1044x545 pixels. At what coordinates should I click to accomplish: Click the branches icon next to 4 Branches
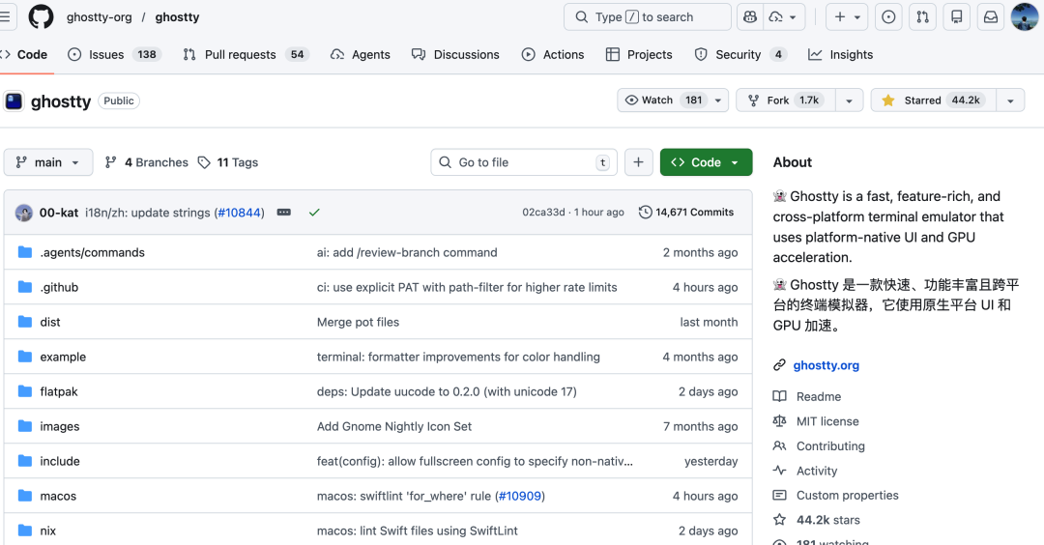(111, 162)
